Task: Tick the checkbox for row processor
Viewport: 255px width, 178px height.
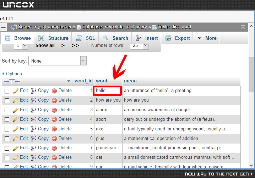Action: point(7,148)
